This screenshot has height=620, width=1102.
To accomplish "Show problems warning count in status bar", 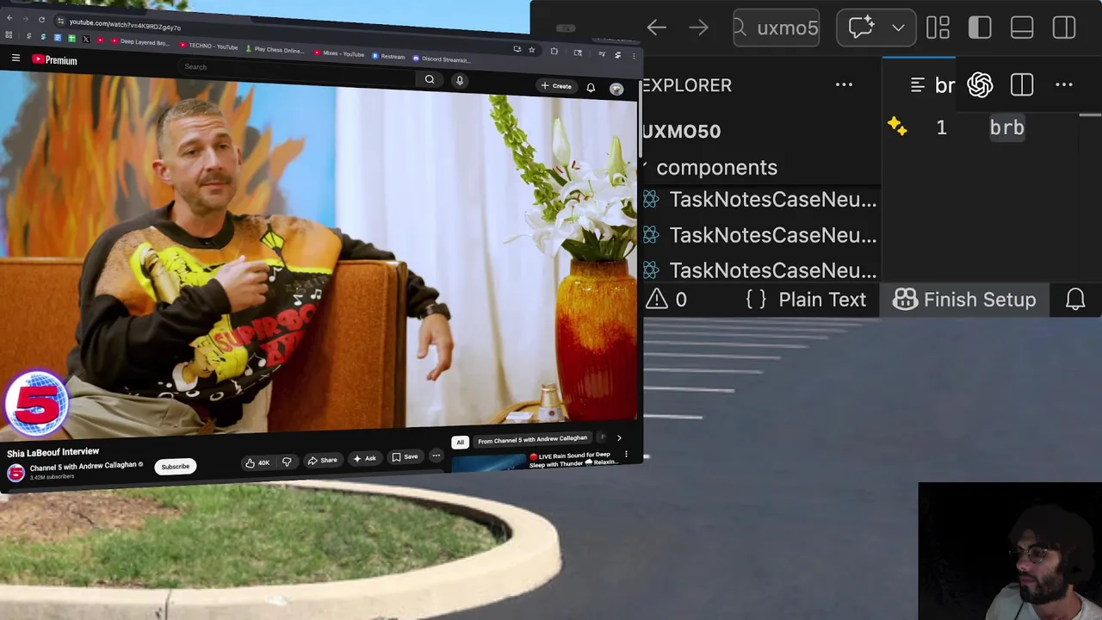I will pos(666,300).
